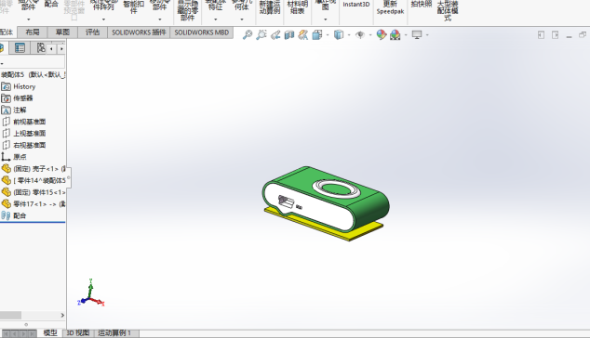Image resolution: width=590 pixels, height=338 pixels.
Task: Click the 装配体5 root node in the tree
Action: click(33, 74)
